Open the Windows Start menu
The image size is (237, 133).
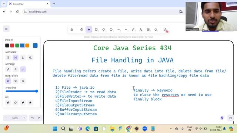[55, 129]
